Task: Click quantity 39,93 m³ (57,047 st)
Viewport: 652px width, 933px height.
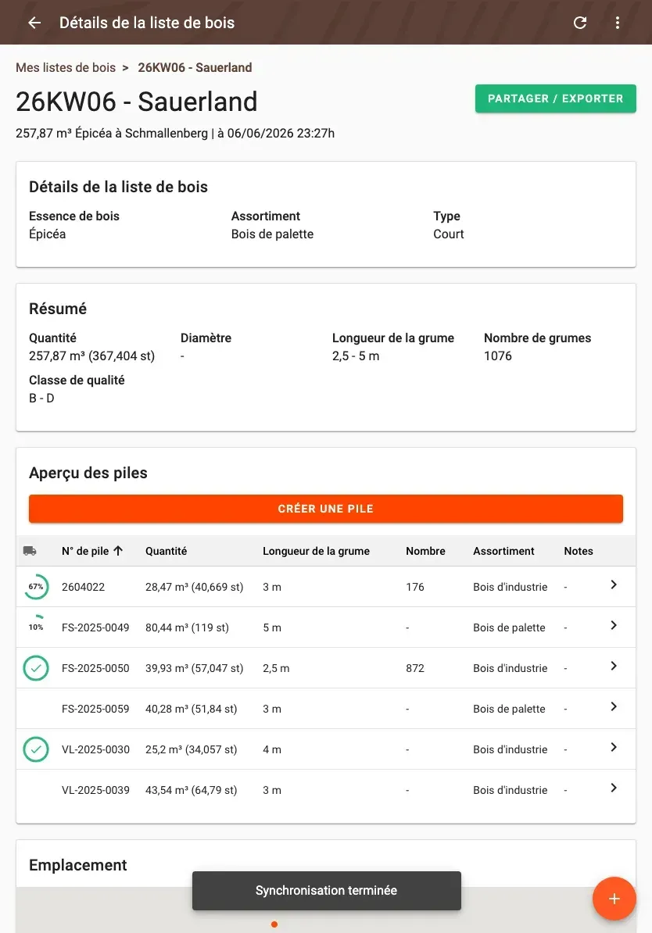Action: pos(194,668)
